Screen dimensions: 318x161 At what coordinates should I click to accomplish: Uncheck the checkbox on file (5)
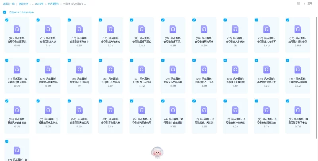194,101
